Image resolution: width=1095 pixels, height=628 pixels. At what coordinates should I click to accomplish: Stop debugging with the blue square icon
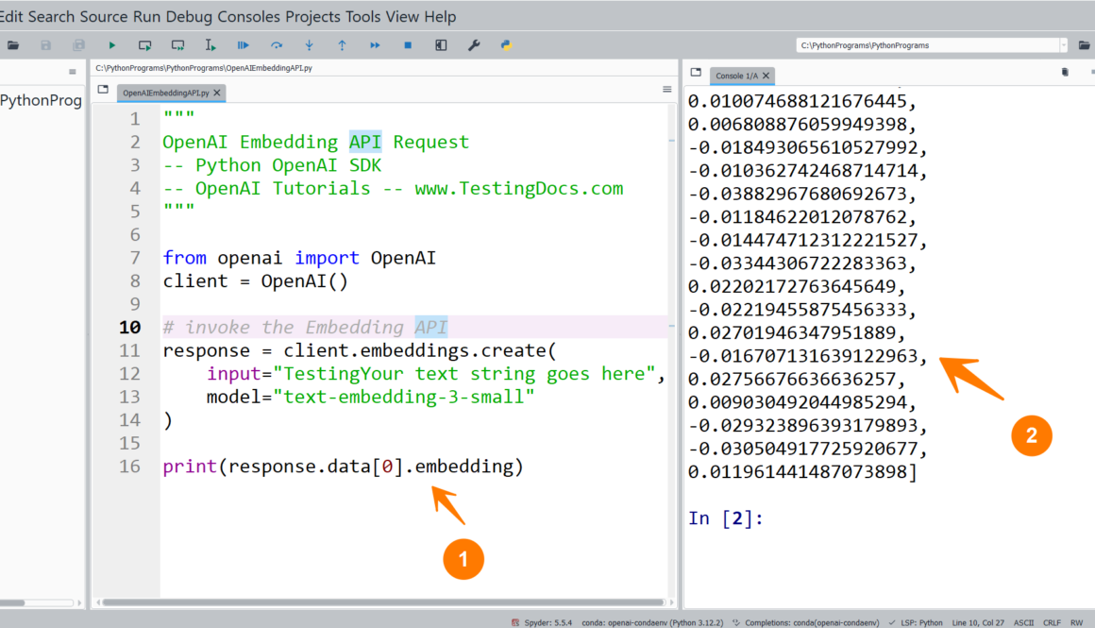coord(408,45)
